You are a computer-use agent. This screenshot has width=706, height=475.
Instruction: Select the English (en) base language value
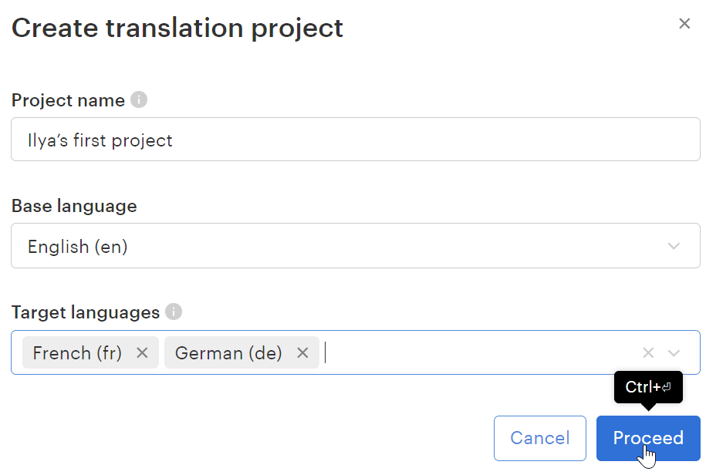point(78,247)
